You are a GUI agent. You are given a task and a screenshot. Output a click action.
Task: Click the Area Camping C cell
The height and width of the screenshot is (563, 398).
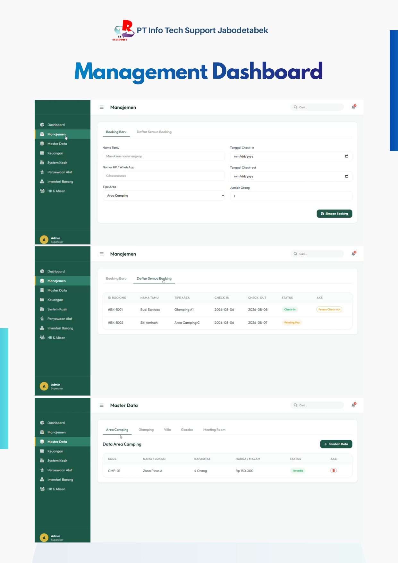tap(187, 323)
